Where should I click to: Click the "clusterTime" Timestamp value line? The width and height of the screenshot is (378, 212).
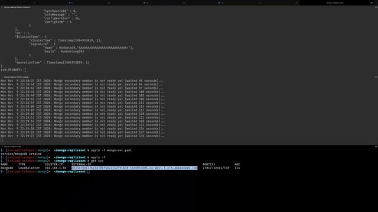coord(66,41)
